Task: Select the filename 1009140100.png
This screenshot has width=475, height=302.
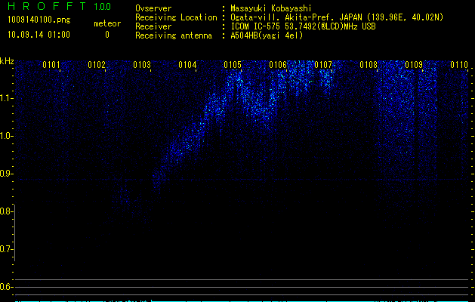Action: click(x=39, y=20)
